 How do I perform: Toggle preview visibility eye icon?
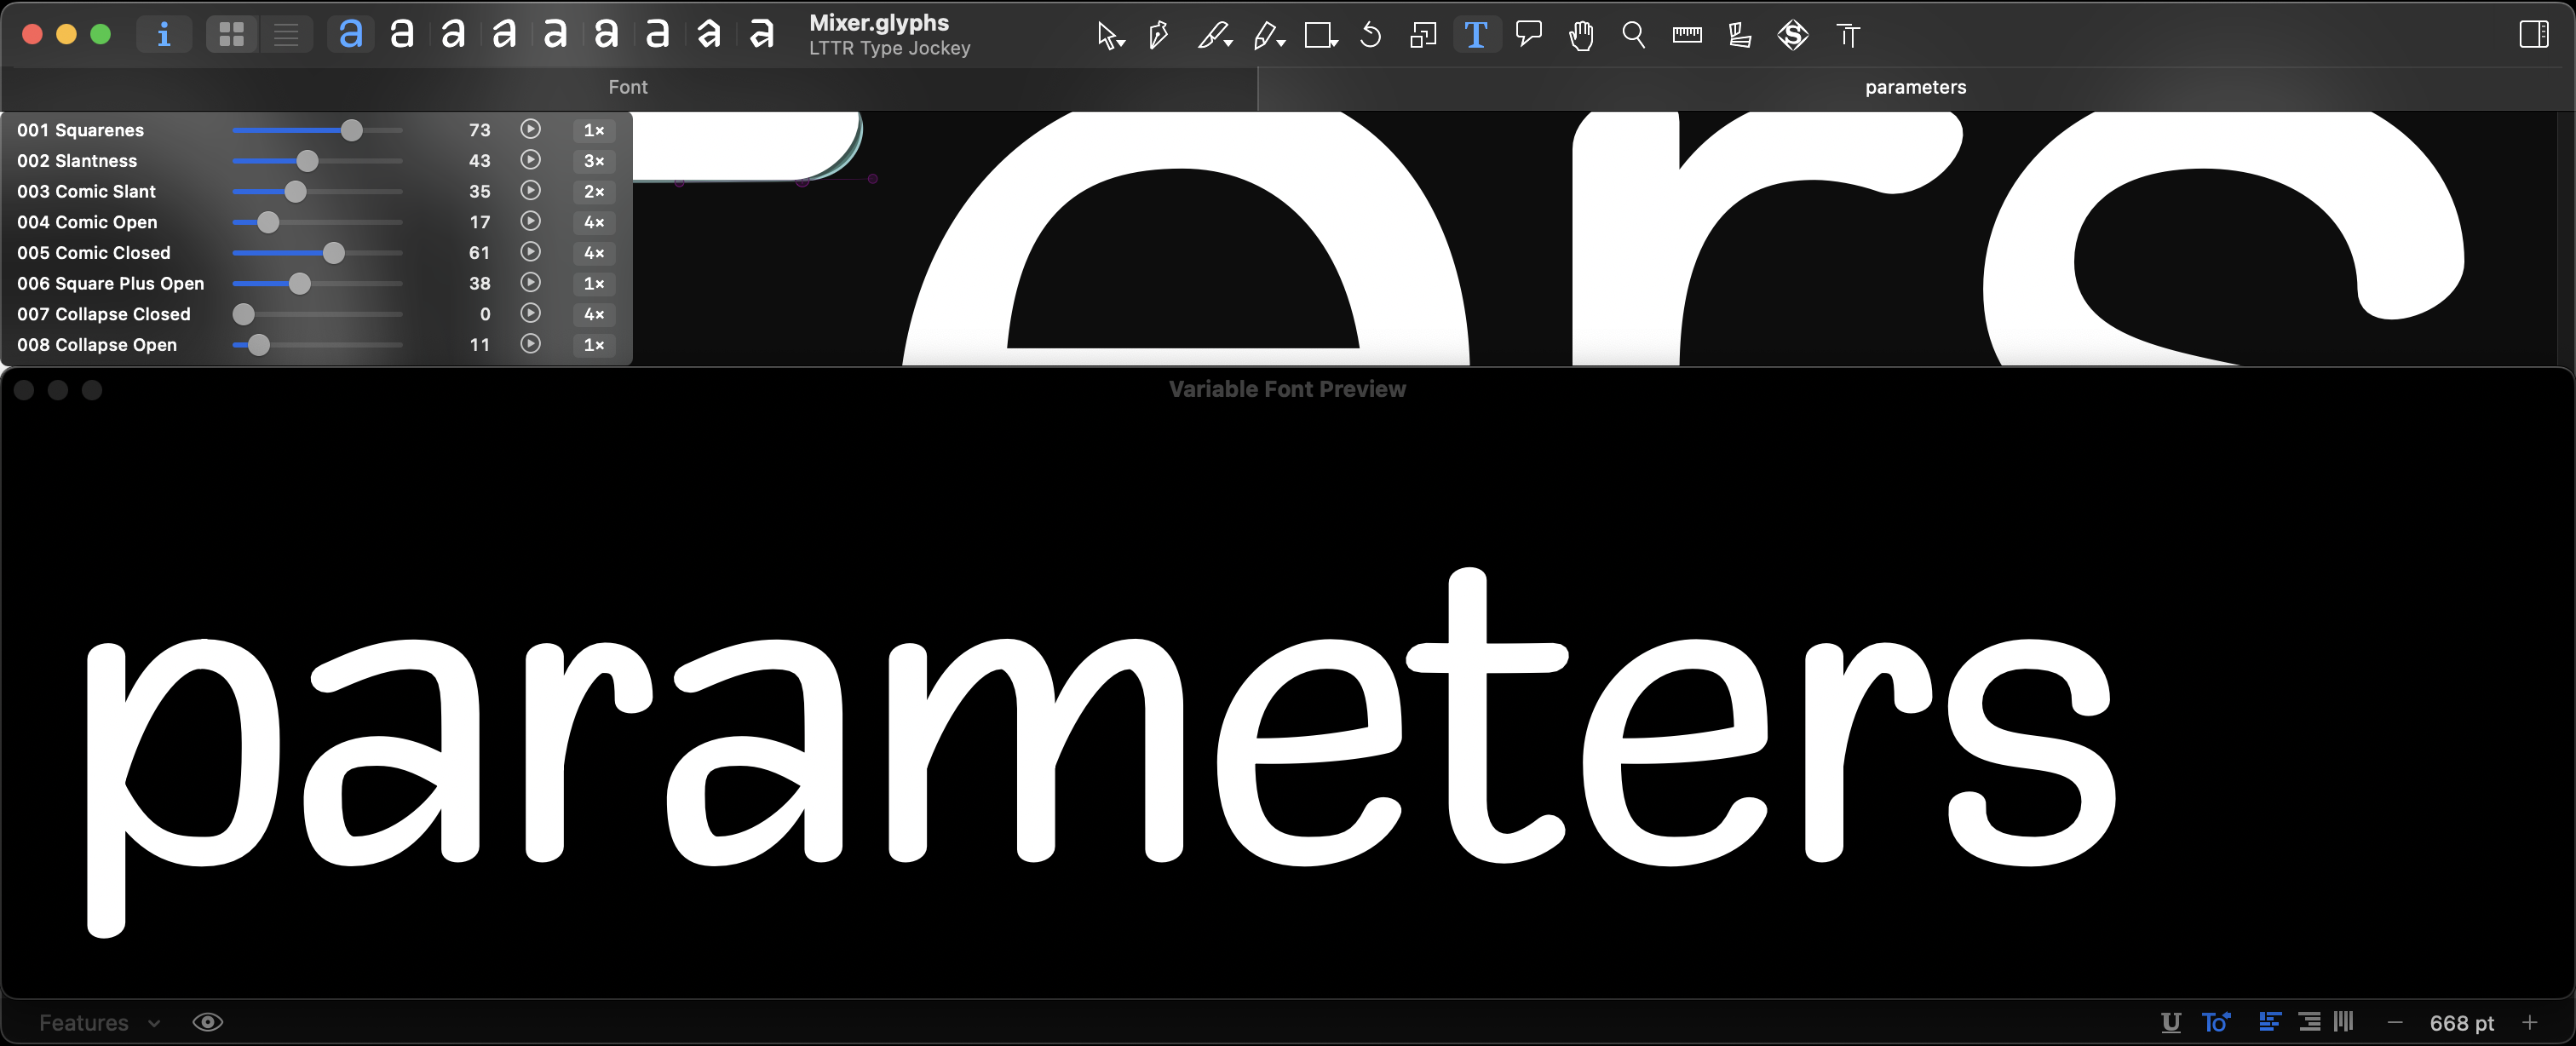click(208, 1022)
